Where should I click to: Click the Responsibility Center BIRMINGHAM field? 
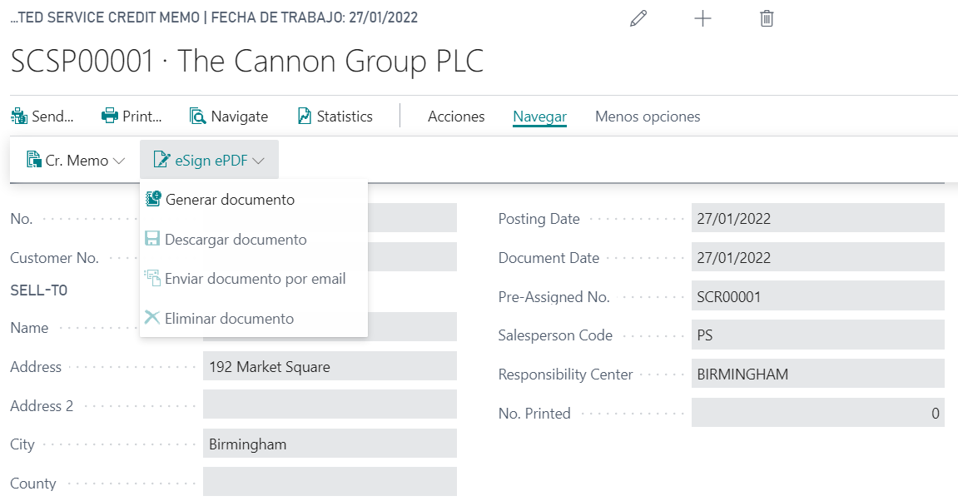pyautogui.click(x=817, y=375)
